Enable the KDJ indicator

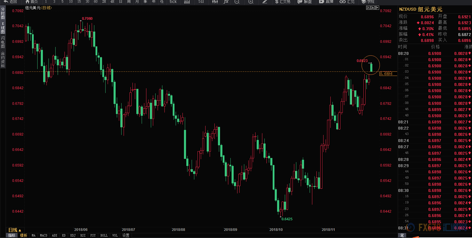click(x=73, y=235)
